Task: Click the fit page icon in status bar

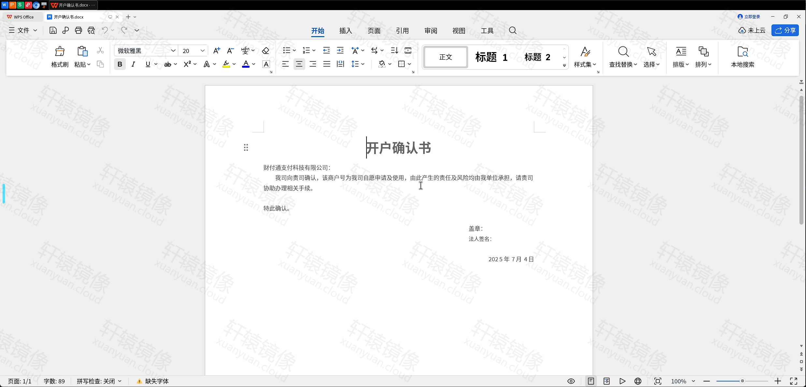Action: pos(658,381)
